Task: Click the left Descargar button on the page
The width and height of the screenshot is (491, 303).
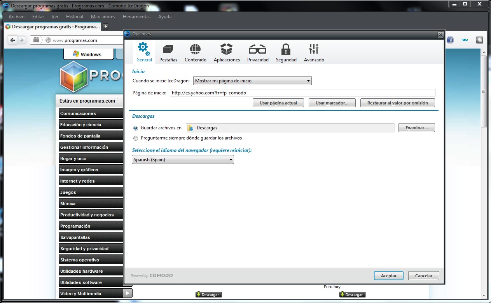Action: [x=208, y=294]
